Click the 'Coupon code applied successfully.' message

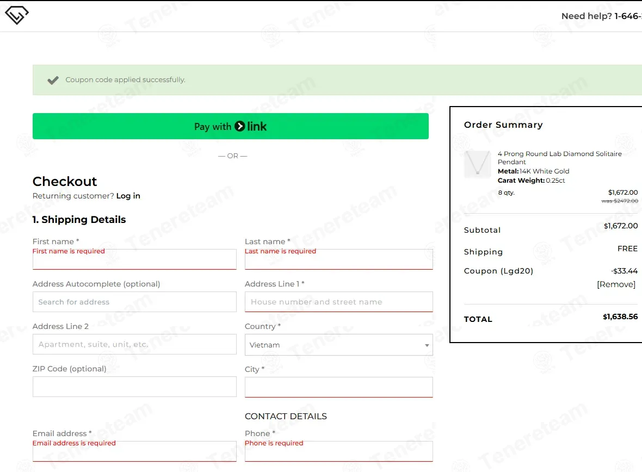tap(125, 79)
